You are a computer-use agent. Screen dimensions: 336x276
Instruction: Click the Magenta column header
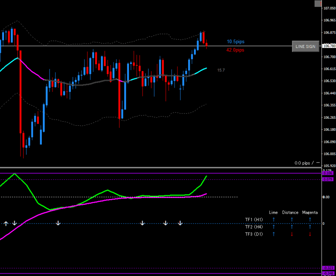pos(310,213)
